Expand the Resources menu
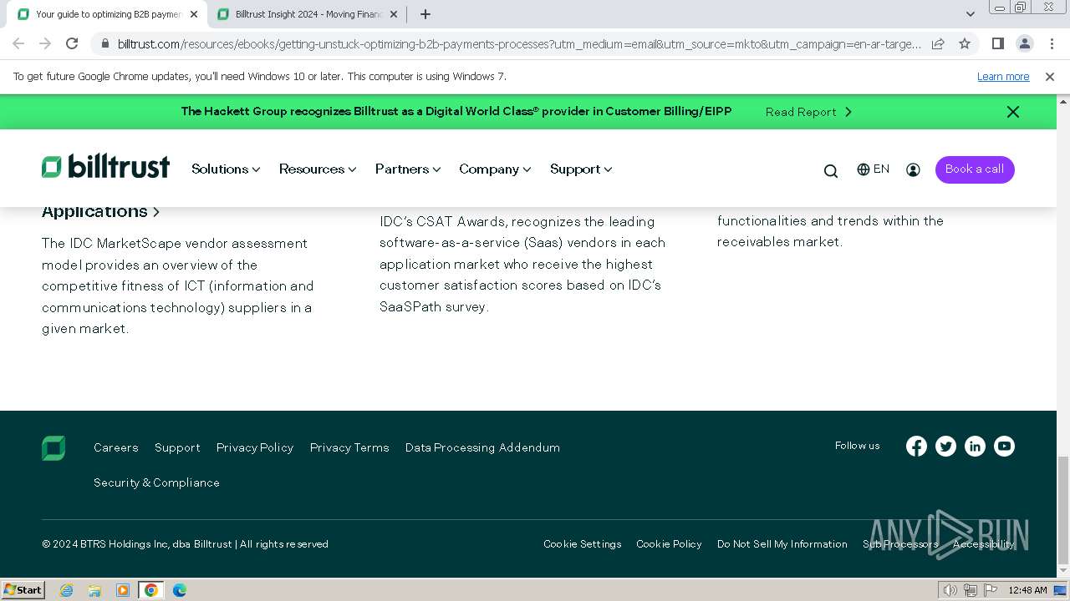This screenshot has height=601, width=1070. coord(318,169)
